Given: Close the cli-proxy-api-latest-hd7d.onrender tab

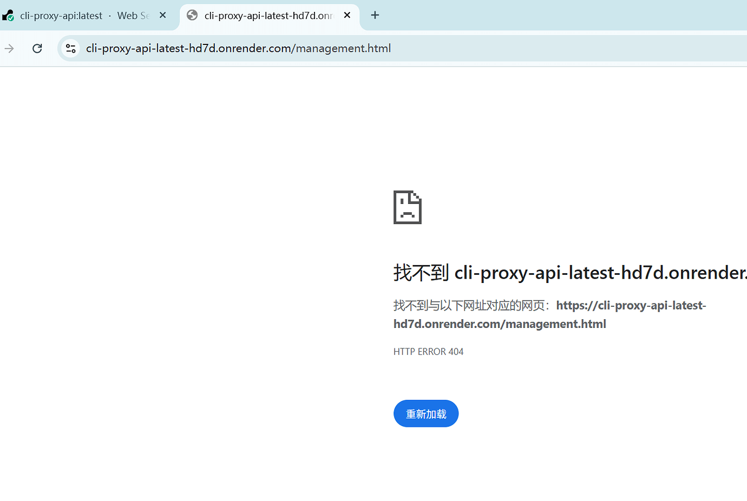Looking at the screenshot, I should tap(348, 15).
